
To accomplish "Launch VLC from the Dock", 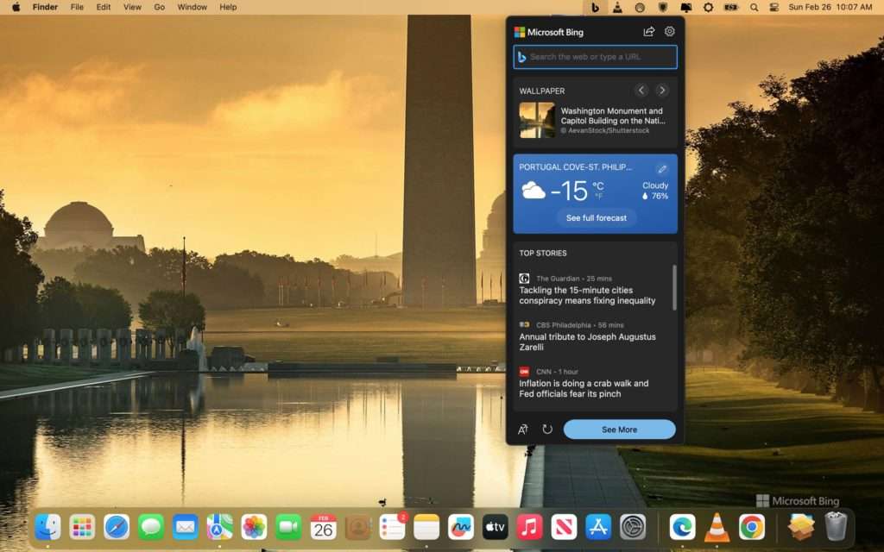I will tap(717, 527).
